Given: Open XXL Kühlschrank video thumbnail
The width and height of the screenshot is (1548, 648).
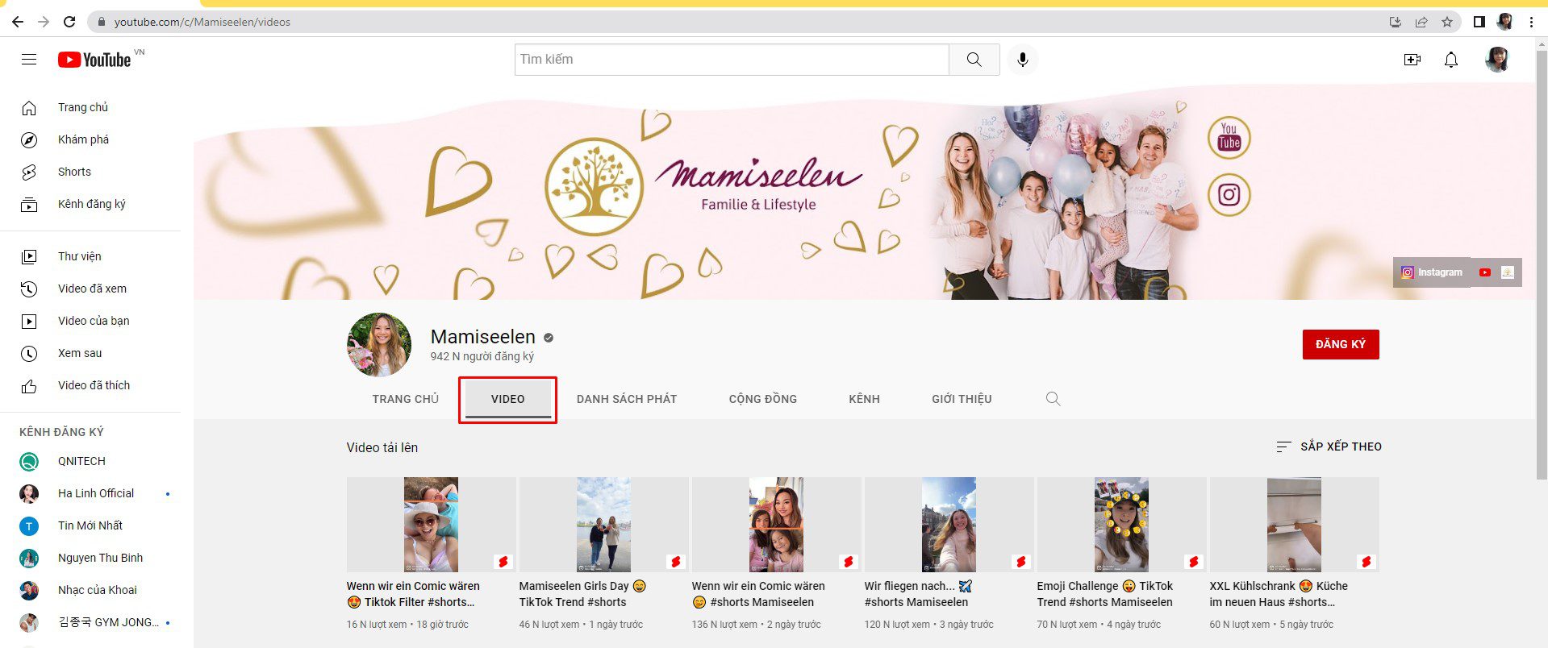Looking at the screenshot, I should tap(1294, 525).
